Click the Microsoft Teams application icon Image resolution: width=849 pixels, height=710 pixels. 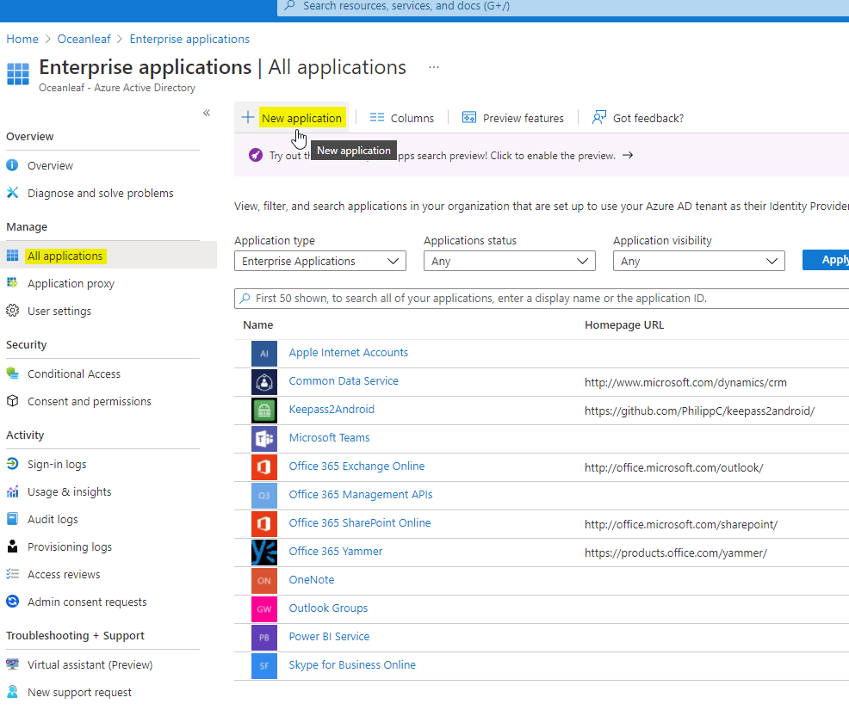click(263, 439)
